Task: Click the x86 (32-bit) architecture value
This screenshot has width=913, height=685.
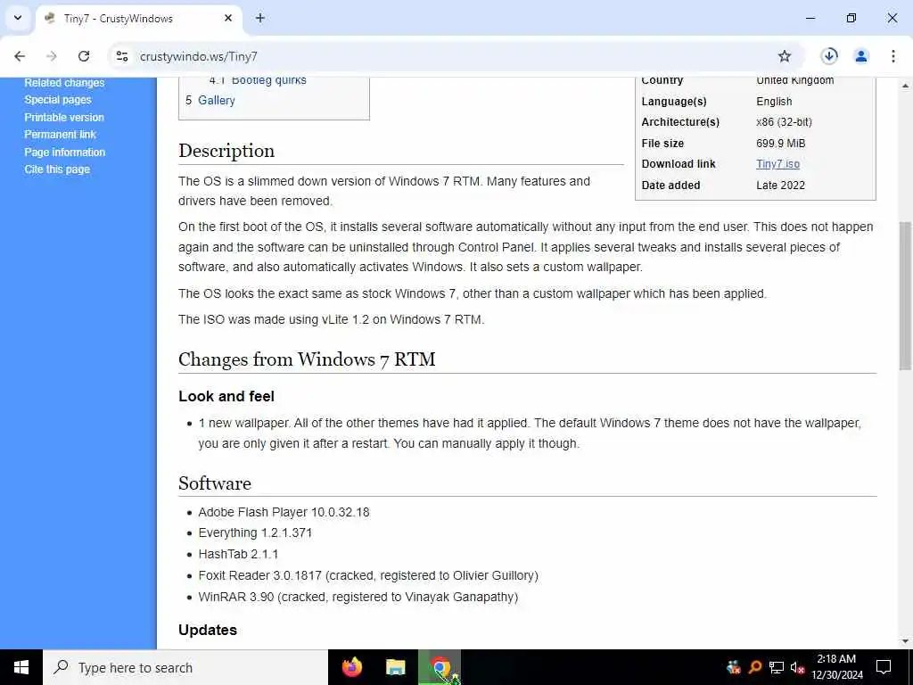Action: pyautogui.click(x=784, y=122)
